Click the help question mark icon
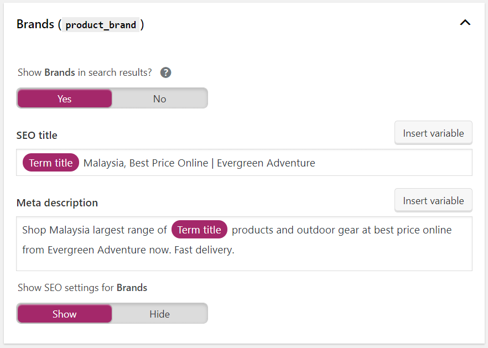 (x=165, y=72)
